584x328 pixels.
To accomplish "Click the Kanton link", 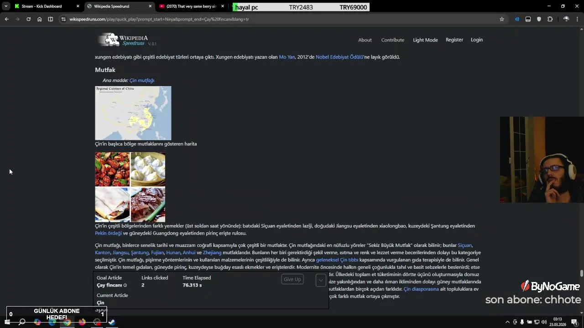I will [x=103, y=252].
